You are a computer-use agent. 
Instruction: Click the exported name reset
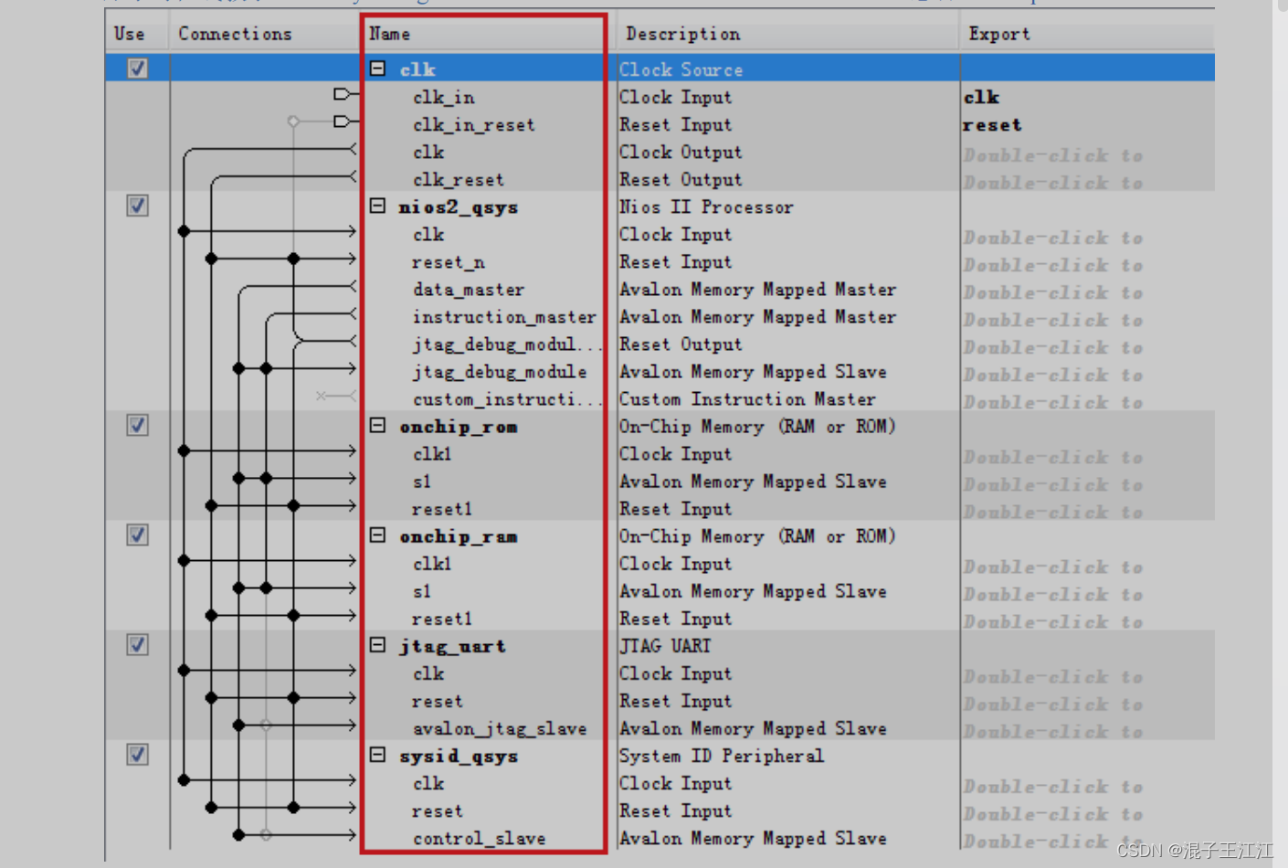993,124
